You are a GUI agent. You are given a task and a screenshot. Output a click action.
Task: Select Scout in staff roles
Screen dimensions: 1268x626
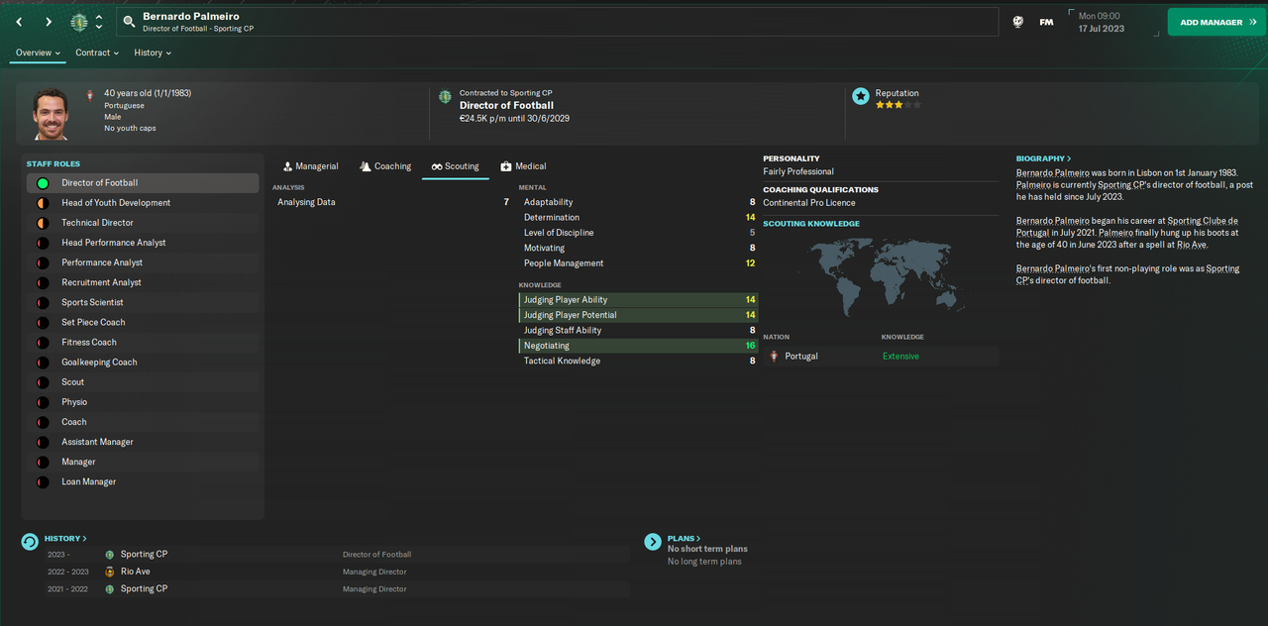tap(143, 382)
